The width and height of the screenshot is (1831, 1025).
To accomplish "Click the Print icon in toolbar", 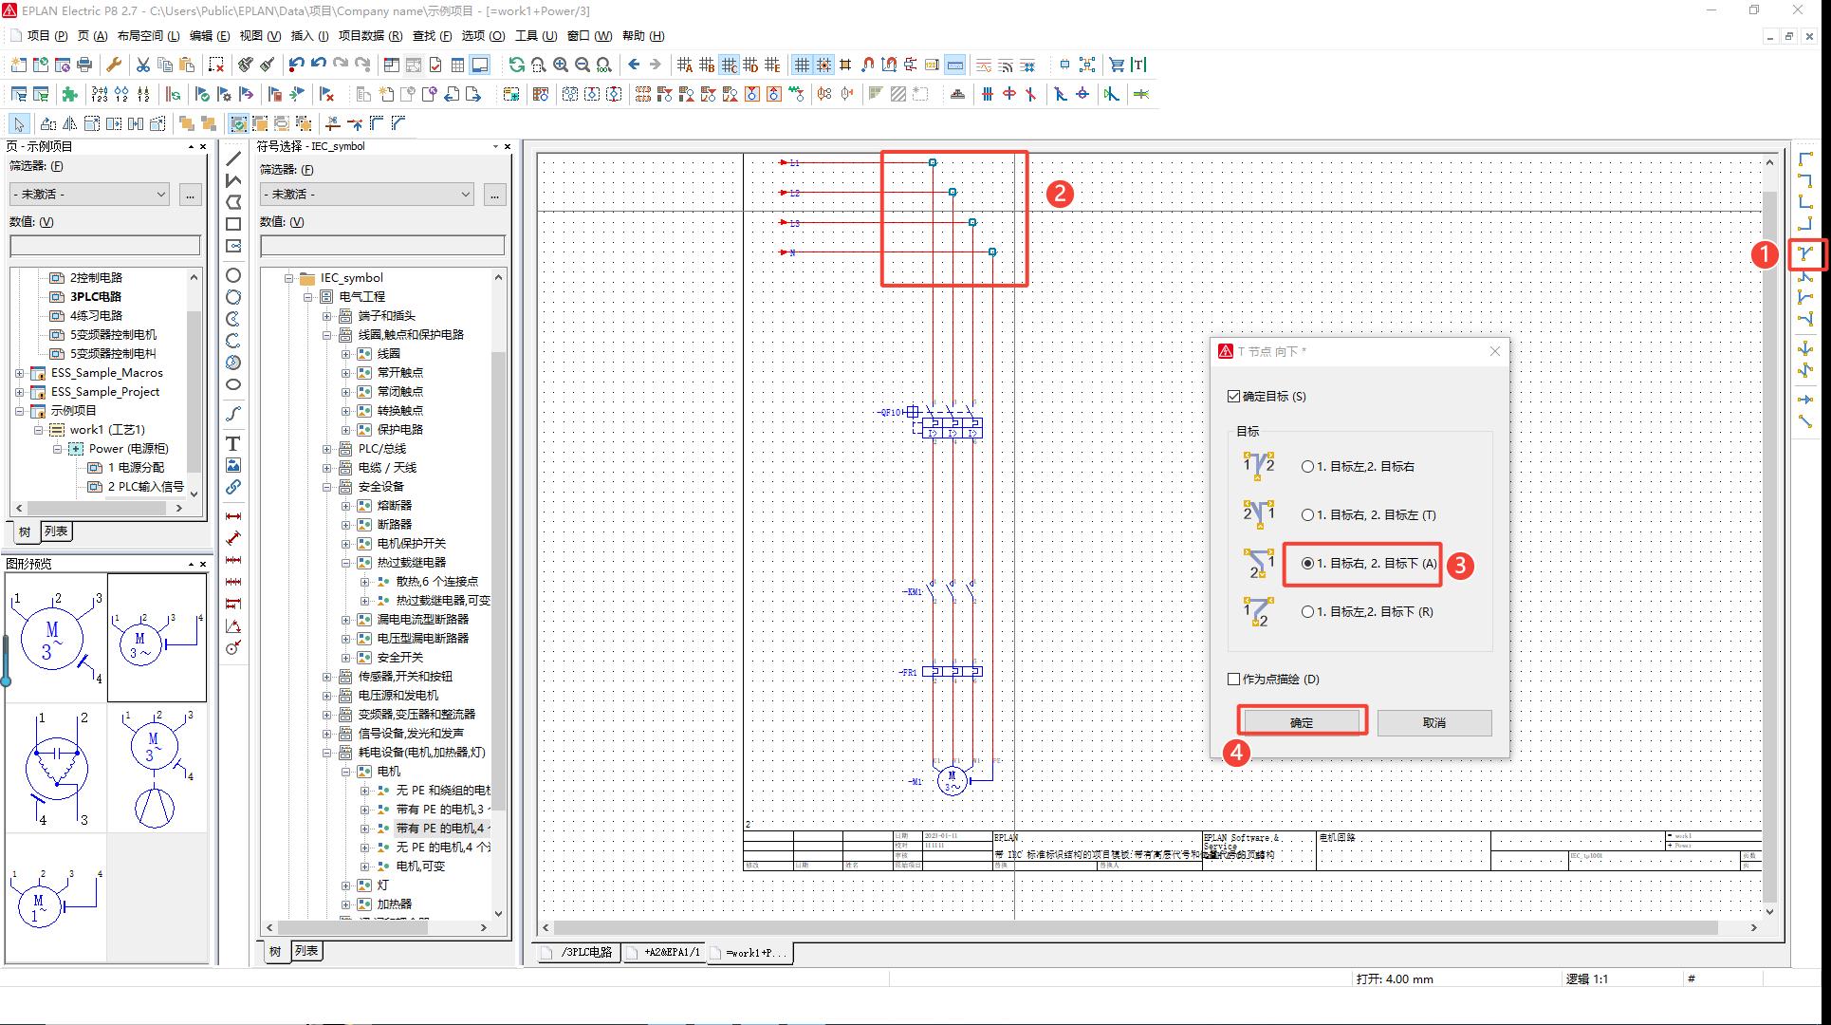I will pos(84,65).
